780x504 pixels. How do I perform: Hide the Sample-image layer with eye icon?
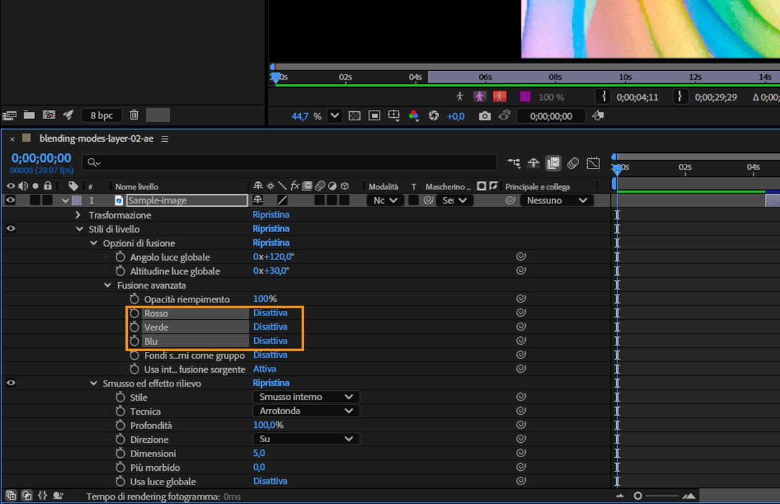(10, 200)
